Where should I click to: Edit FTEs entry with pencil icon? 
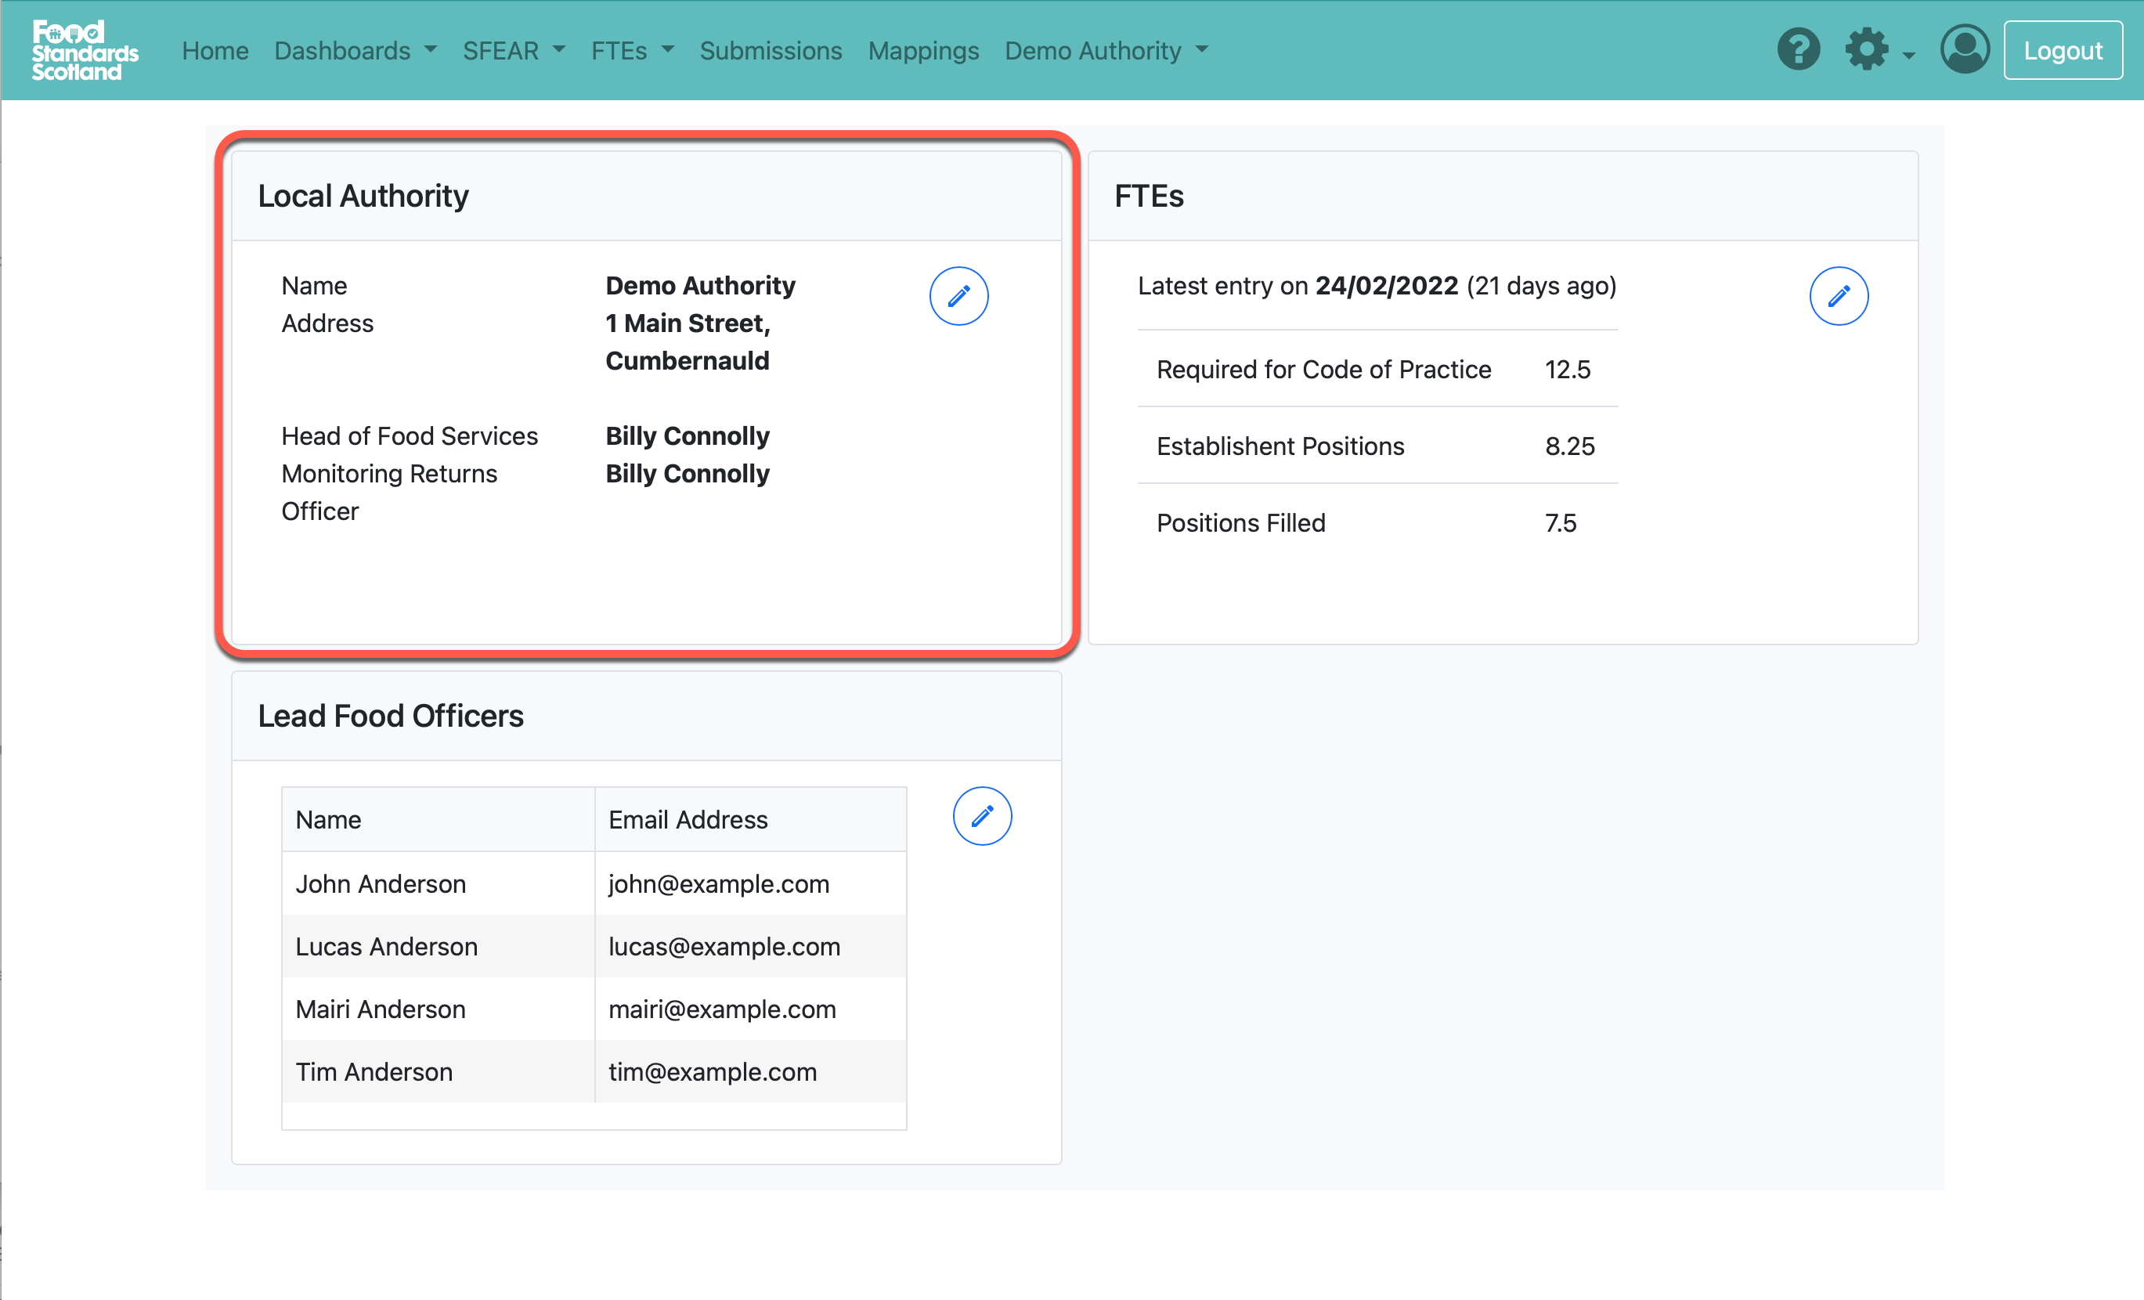pyautogui.click(x=1838, y=296)
